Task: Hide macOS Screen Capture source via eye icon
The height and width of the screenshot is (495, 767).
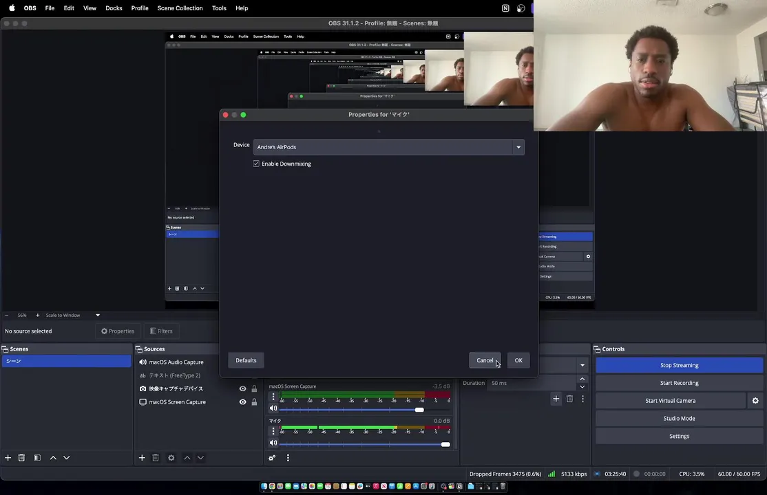Action: point(242,402)
